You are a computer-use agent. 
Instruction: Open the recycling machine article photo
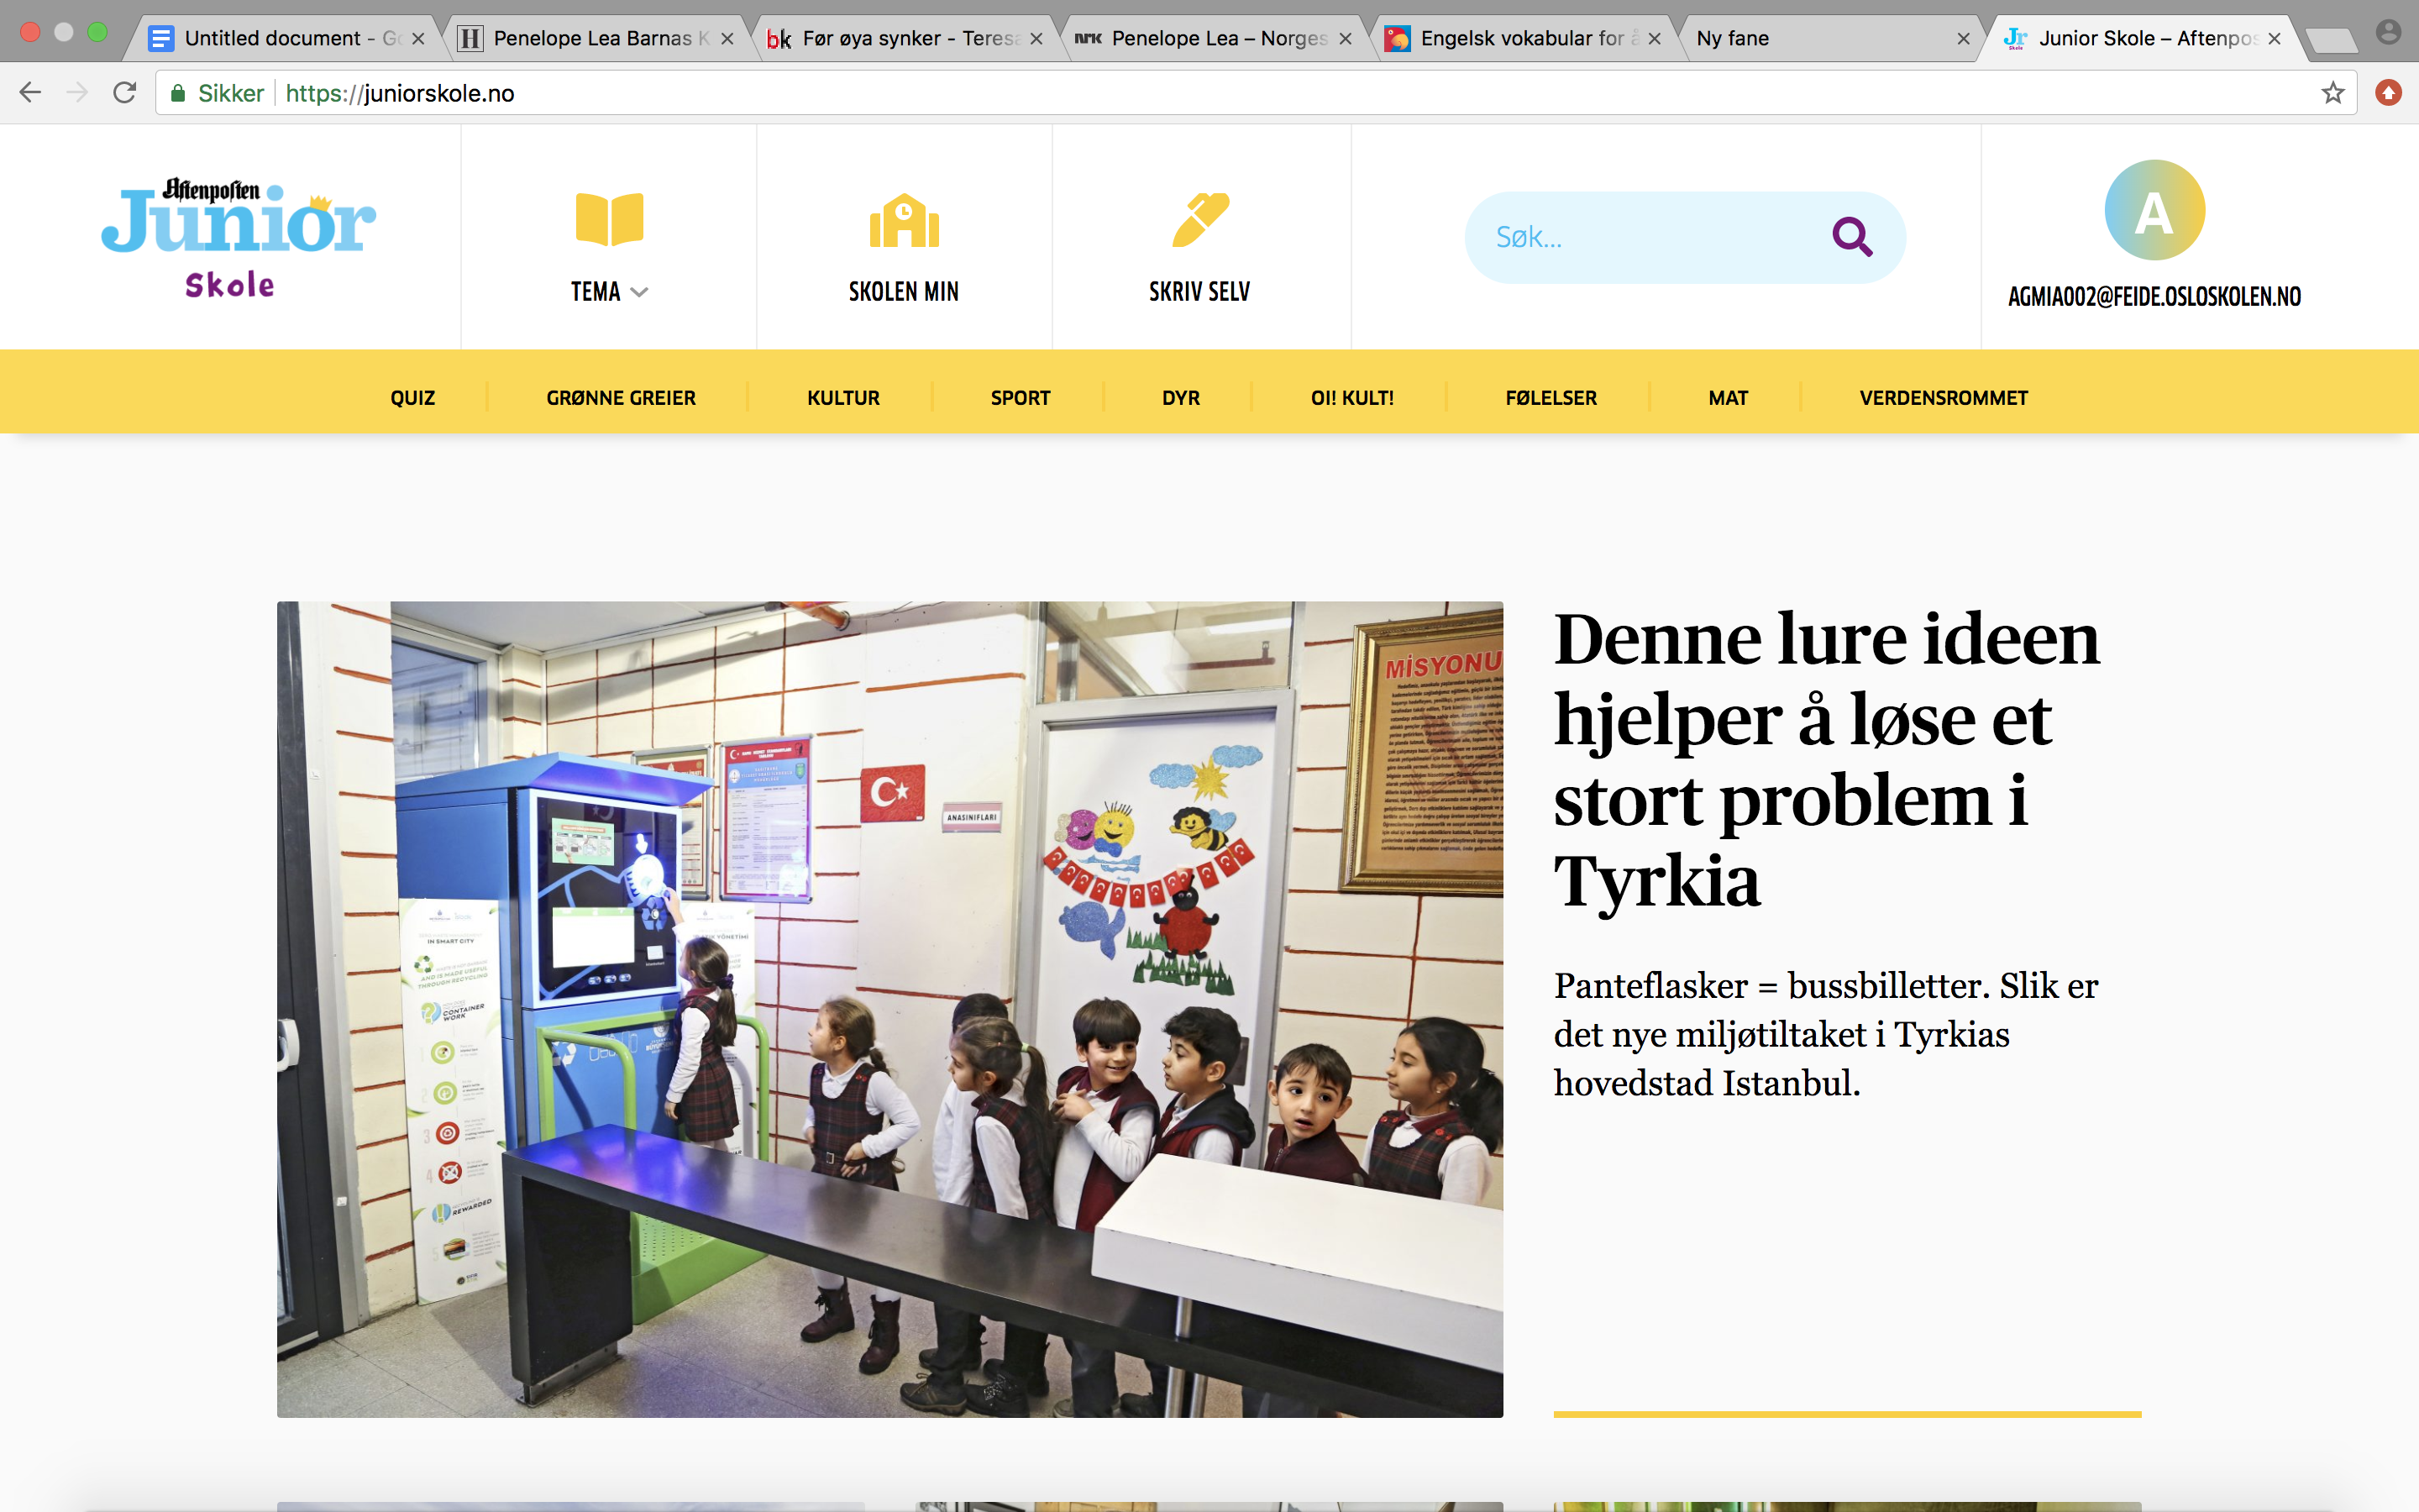(889, 1009)
